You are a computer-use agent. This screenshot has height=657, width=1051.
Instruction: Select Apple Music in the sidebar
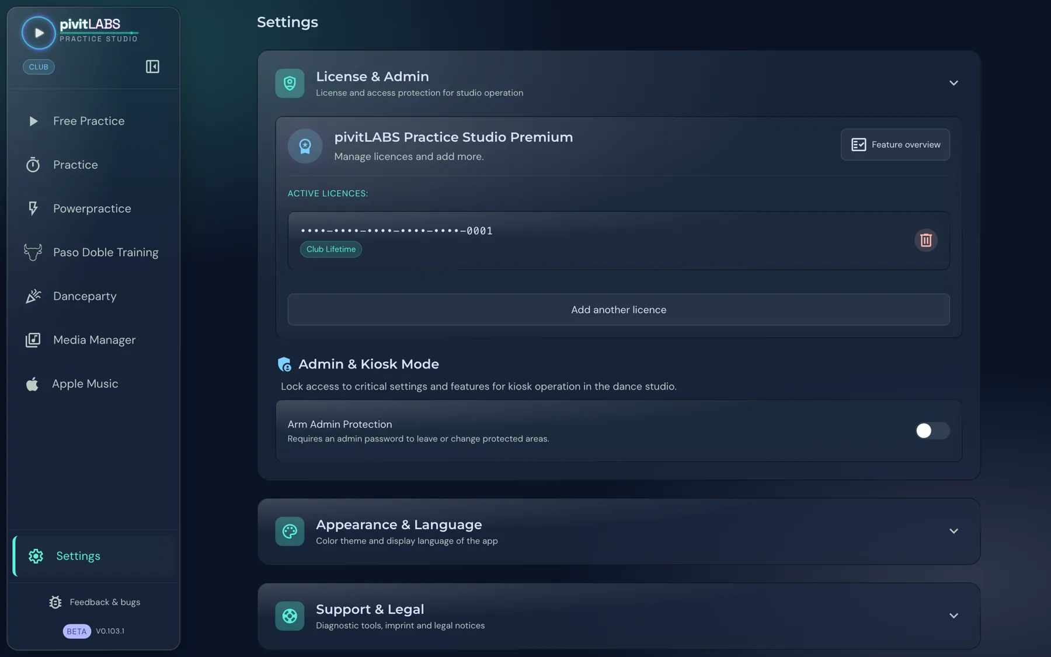[93, 384]
